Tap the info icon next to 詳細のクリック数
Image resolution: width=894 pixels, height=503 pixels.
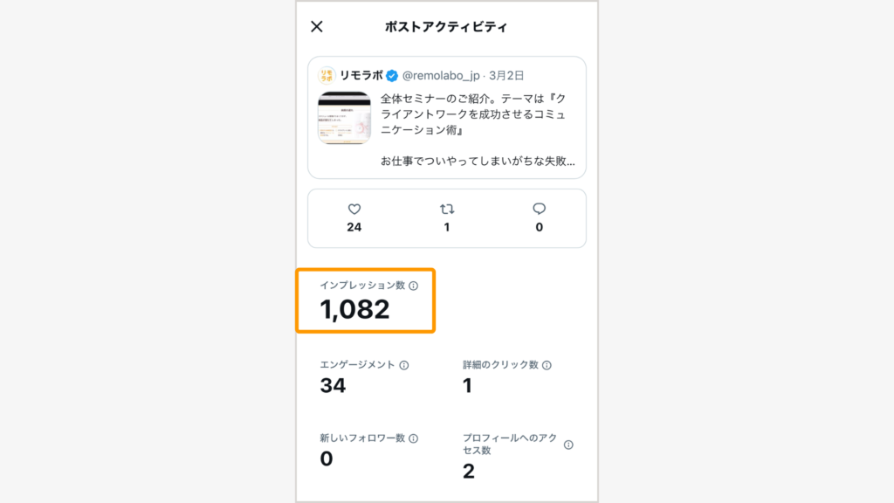tap(546, 364)
